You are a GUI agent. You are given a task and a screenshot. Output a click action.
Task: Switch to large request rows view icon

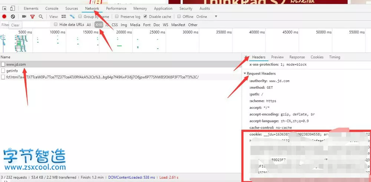coord(64,17)
